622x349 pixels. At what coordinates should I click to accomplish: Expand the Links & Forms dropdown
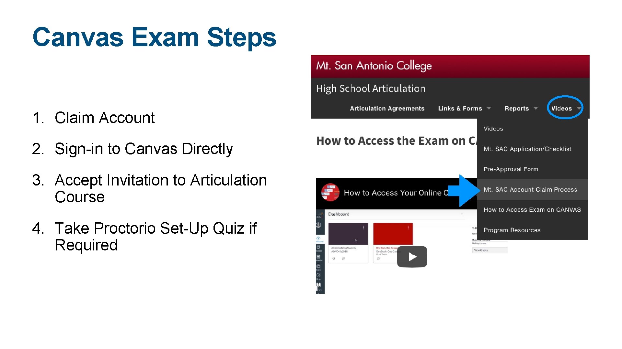[x=463, y=108]
